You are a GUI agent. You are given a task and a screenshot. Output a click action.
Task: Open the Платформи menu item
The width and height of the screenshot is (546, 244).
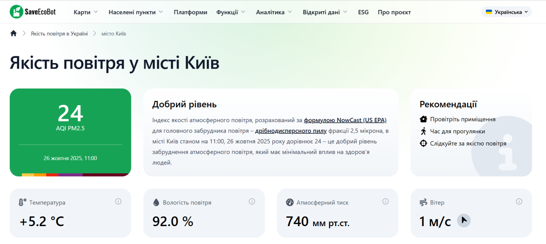click(x=190, y=12)
